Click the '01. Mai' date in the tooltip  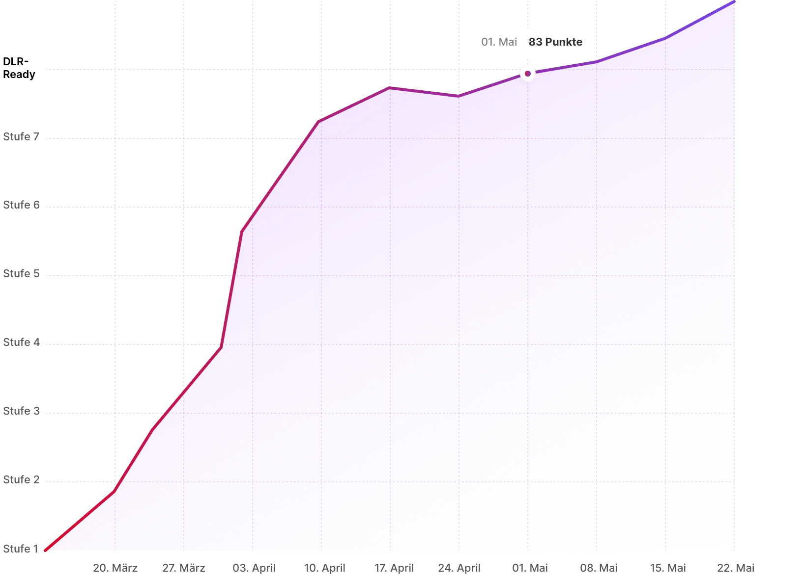point(499,42)
